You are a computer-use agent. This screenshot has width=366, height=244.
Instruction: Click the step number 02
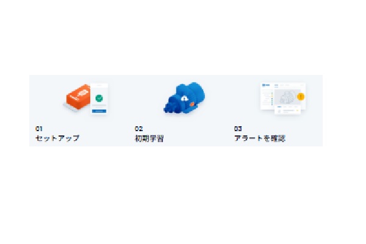[138, 129]
